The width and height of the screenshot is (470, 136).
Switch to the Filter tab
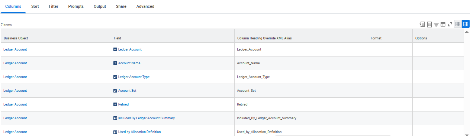(x=54, y=6)
